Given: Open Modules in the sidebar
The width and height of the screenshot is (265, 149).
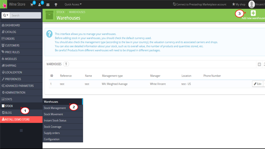Looking at the screenshot, I should click(21, 59).
